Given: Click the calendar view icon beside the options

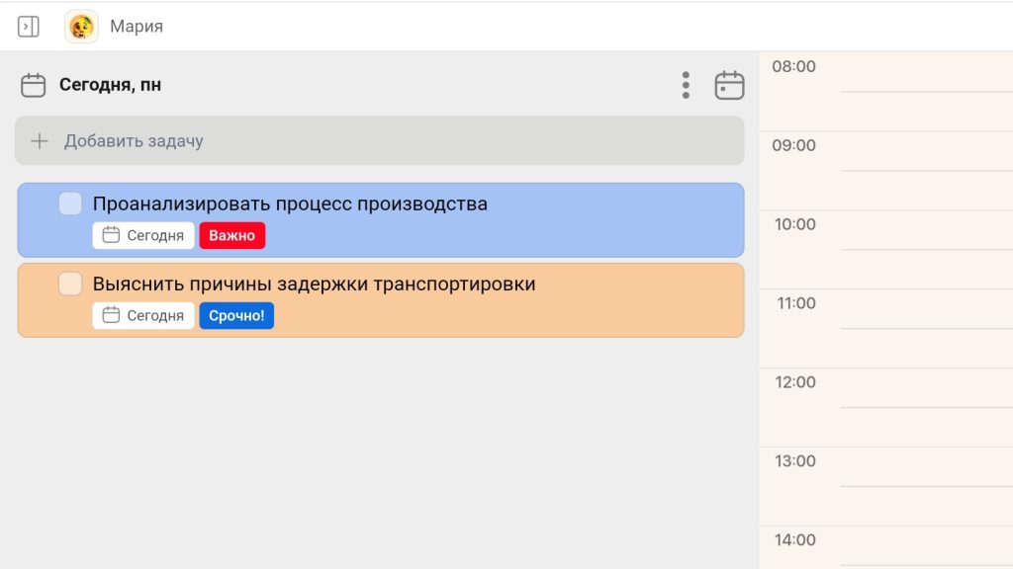Looking at the screenshot, I should [x=729, y=85].
